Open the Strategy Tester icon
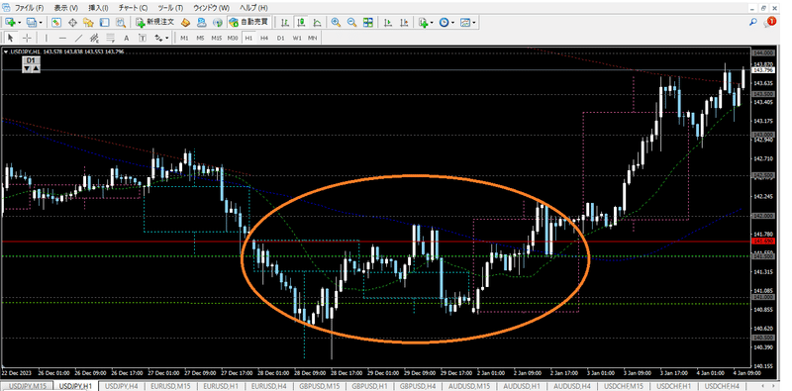The height and width of the screenshot is (391, 792). tap(120, 22)
